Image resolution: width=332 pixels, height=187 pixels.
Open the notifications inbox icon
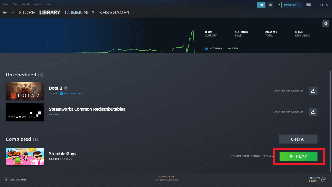click(270, 5)
